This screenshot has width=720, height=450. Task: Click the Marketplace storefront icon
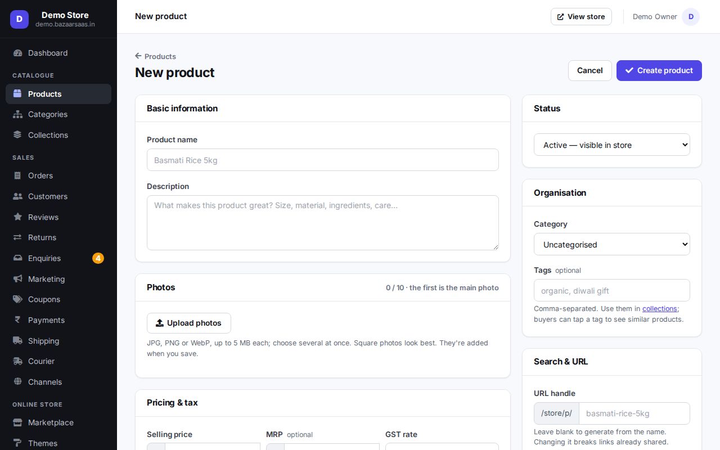(17, 422)
